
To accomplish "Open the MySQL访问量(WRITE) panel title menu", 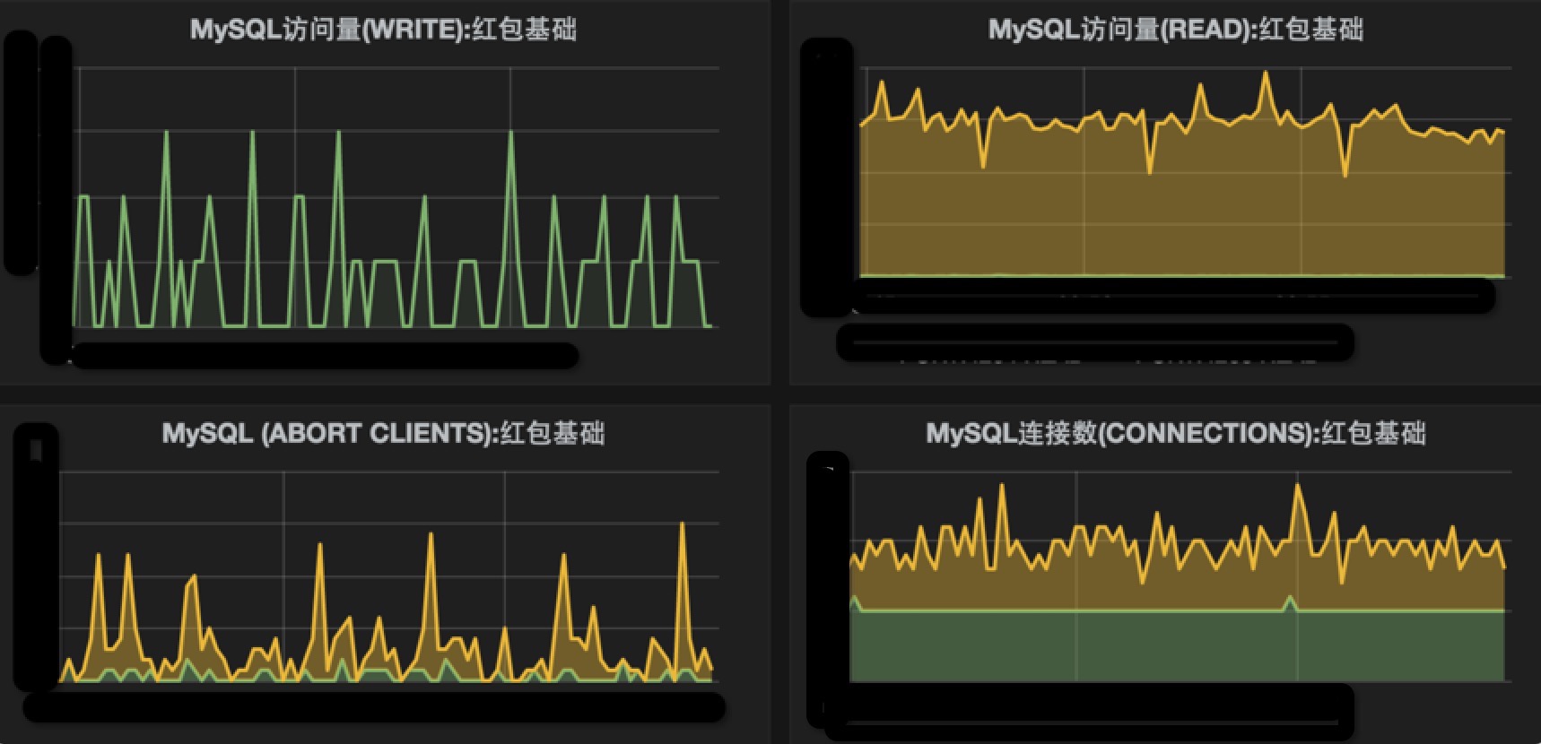I will point(383,30).
